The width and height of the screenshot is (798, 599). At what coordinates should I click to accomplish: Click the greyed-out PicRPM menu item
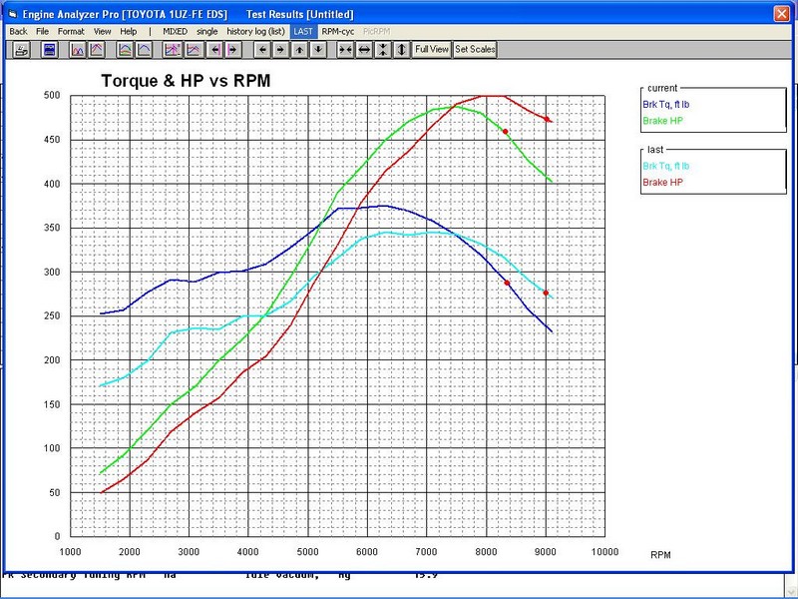377,32
